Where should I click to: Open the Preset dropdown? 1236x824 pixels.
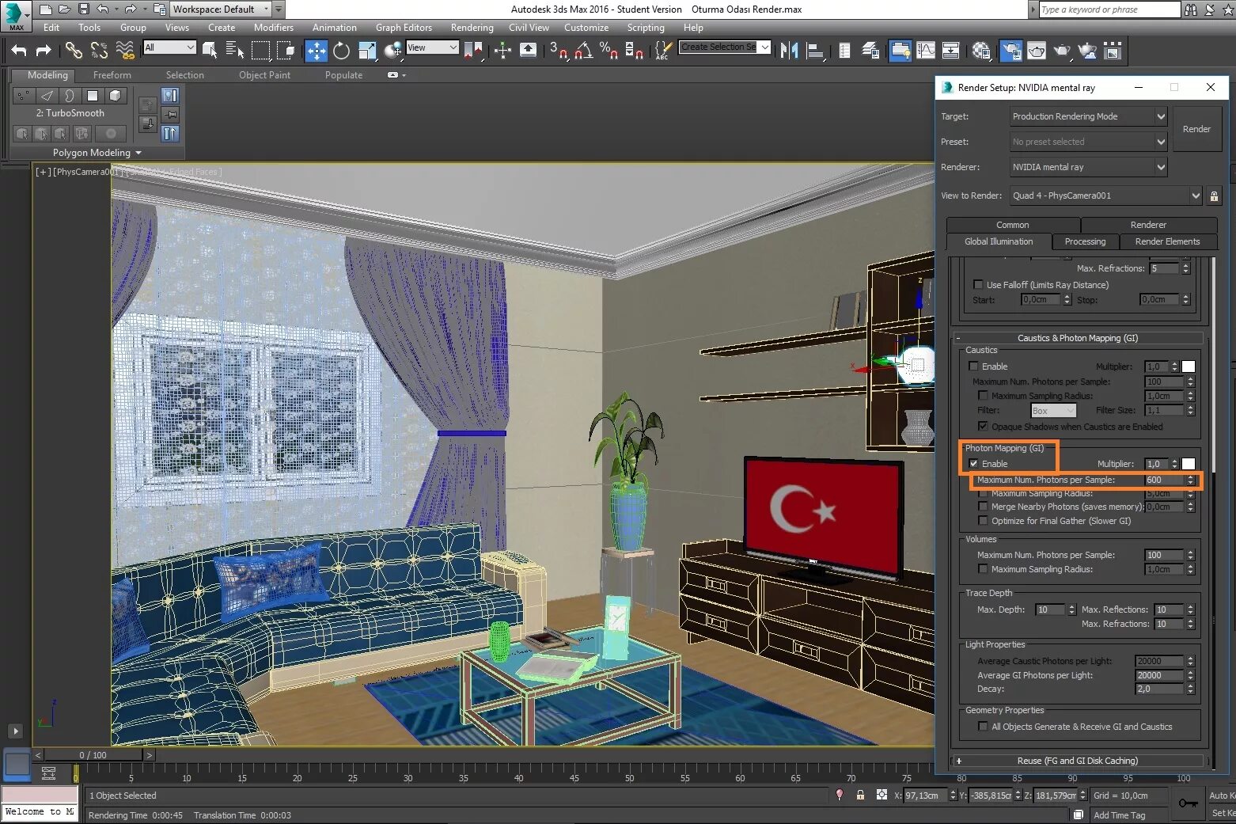tap(1088, 142)
